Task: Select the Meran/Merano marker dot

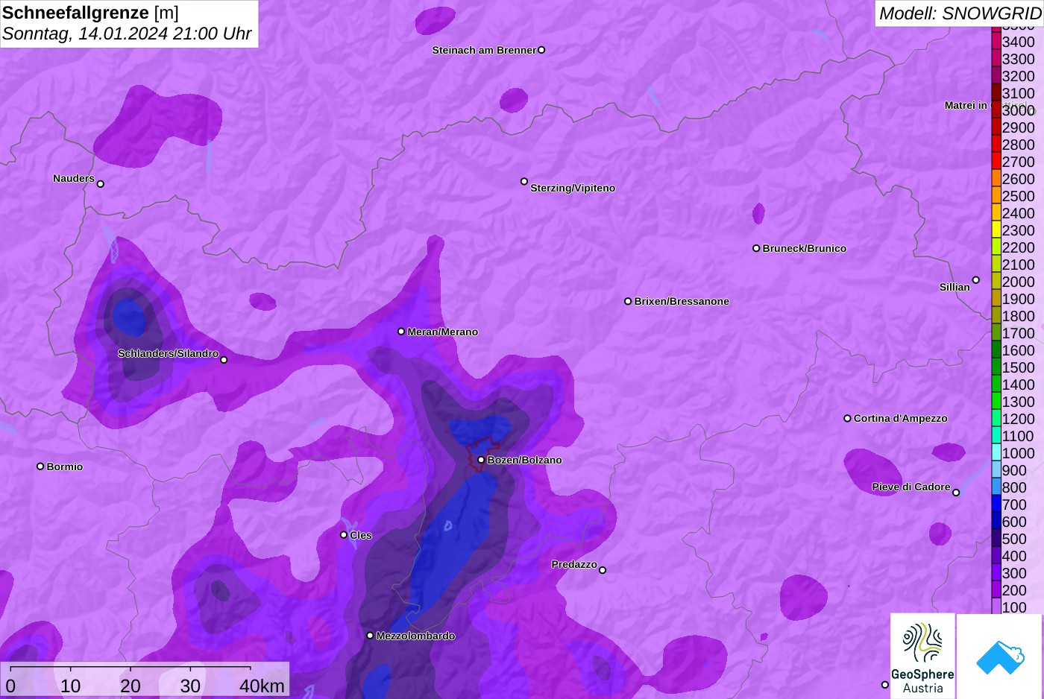Action: pos(401,331)
